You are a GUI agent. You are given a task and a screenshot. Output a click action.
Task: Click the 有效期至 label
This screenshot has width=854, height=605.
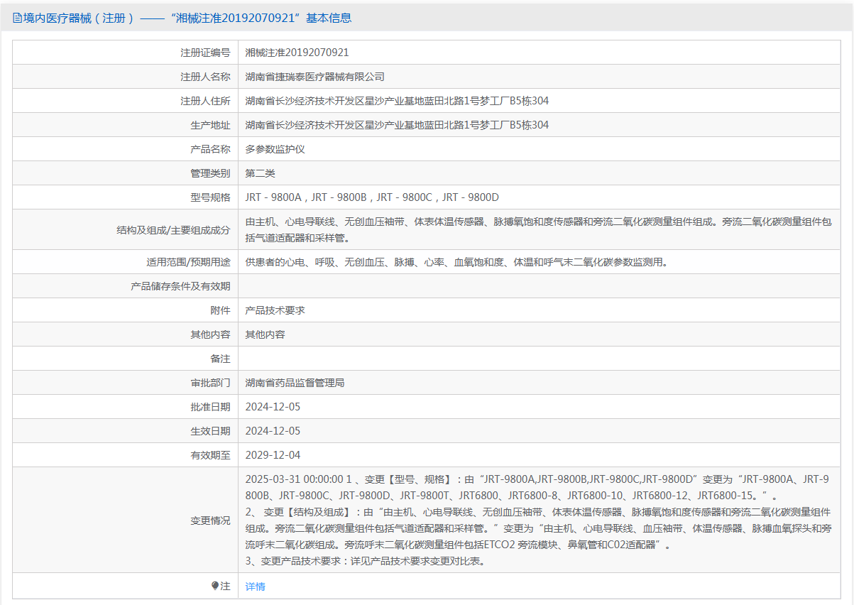(x=210, y=455)
